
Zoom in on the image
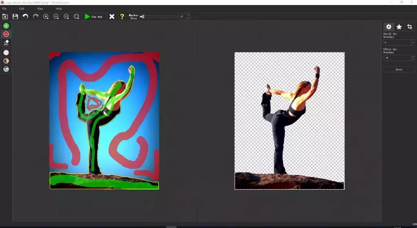pos(46,17)
